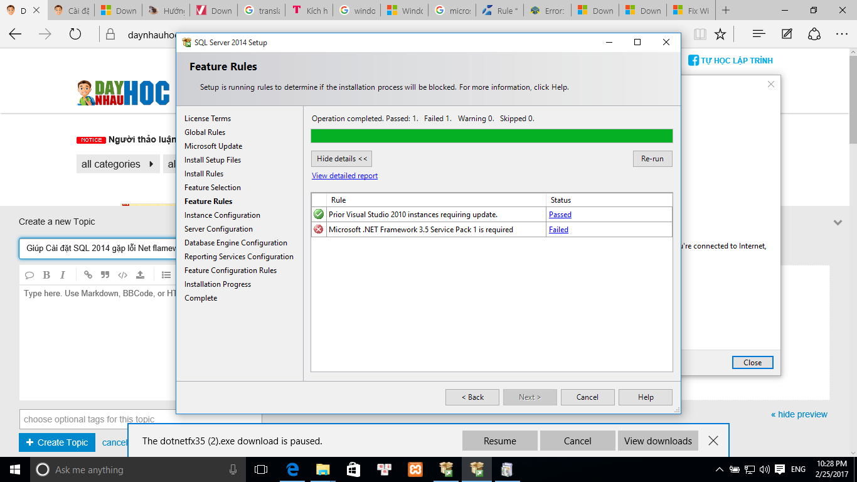Click the Reading view book icon
857x482 pixels.
[x=700, y=34]
